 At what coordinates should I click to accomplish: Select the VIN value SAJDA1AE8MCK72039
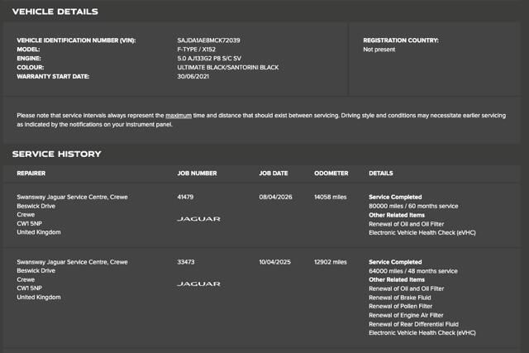pyautogui.click(x=208, y=41)
